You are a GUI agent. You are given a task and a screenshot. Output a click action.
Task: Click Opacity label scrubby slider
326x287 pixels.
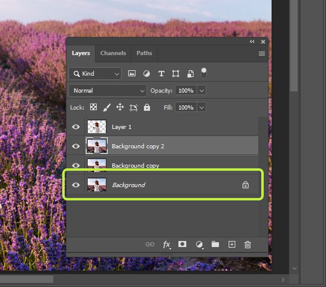pyautogui.click(x=161, y=91)
